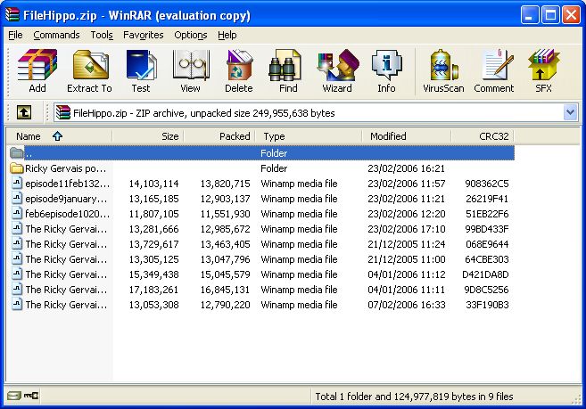This screenshot has height=409, width=586.
Task: Add an archive Comment
Action: coord(494,71)
